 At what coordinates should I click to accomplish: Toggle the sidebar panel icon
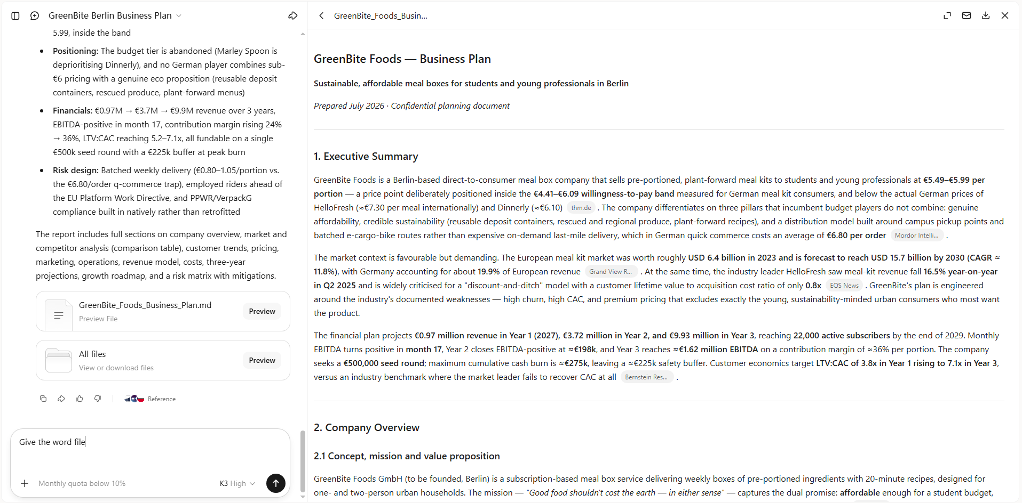[x=15, y=16]
